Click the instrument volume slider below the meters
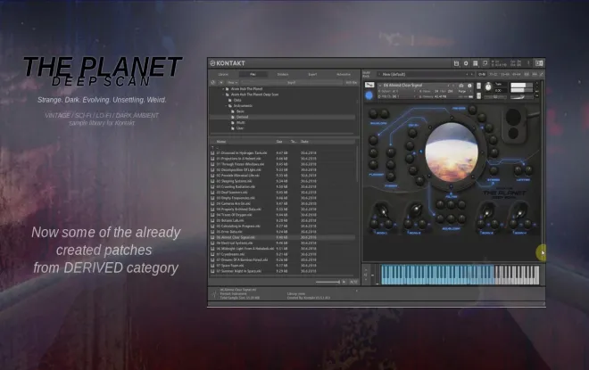 [522, 97]
